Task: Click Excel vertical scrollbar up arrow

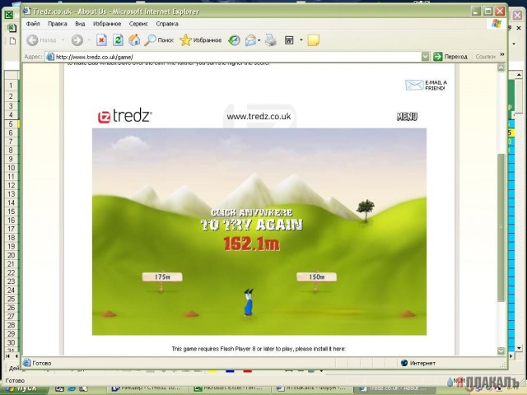Action: [519, 75]
